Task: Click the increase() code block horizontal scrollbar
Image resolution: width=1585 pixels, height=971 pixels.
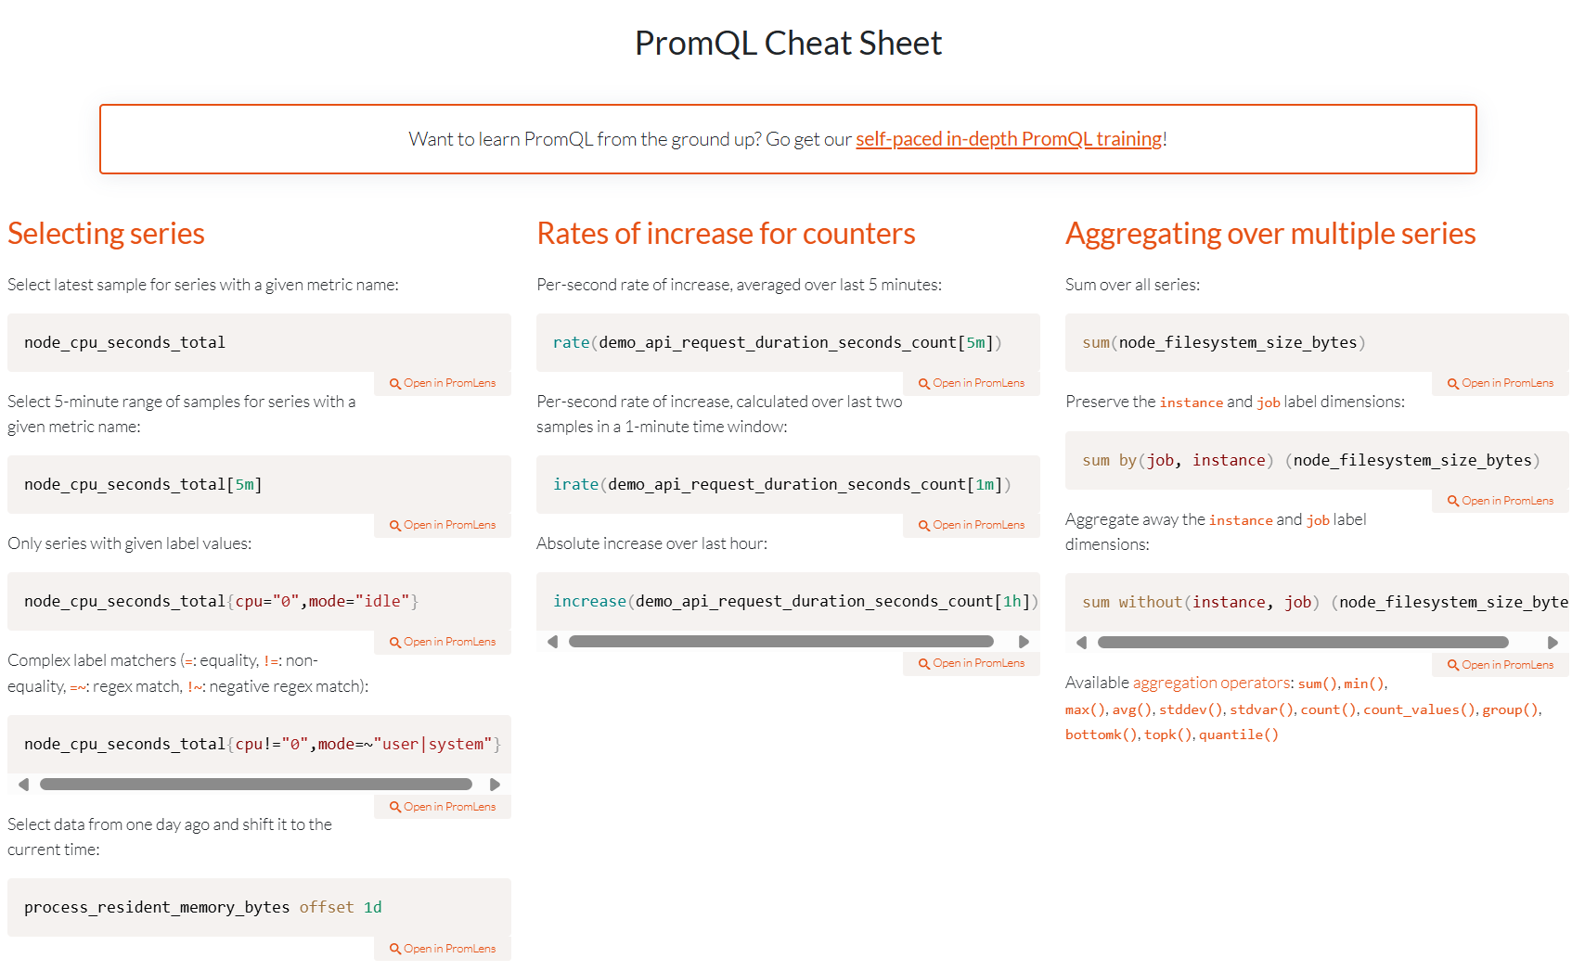Action: point(780,642)
